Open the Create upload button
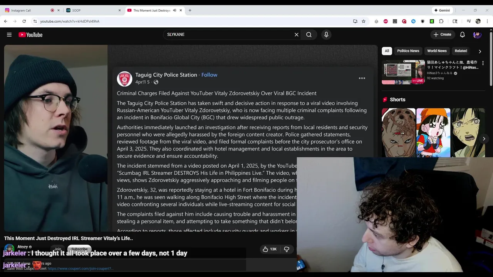This screenshot has width=493, height=277. 442,35
